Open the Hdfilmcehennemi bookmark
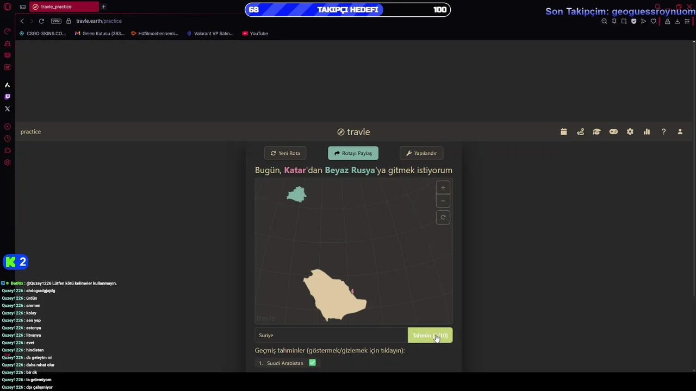Screen dimensions: 696x391 click(x=154, y=34)
